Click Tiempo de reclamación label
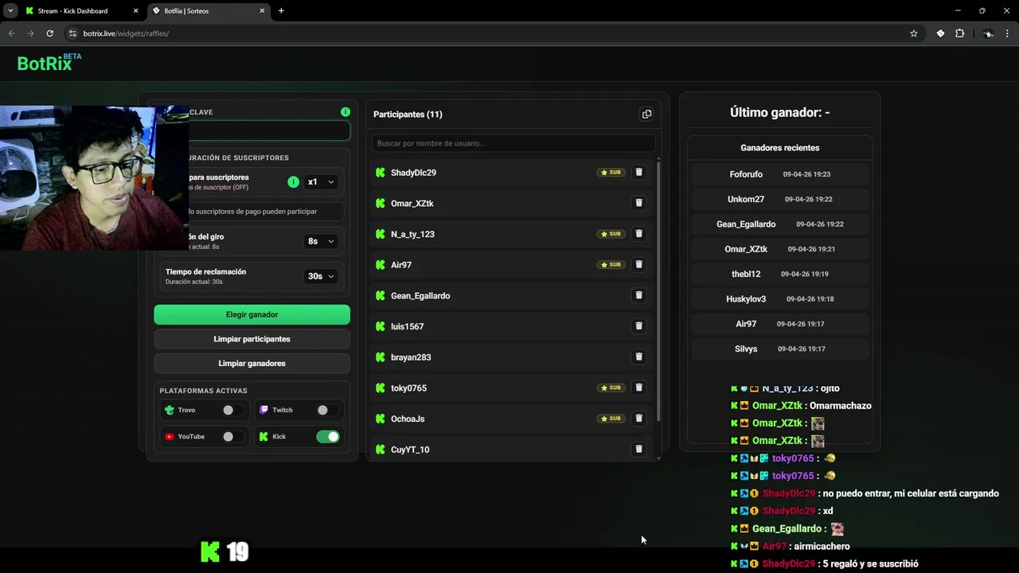This screenshot has width=1019, height=573. pyautogui.click(x=205, y=271)
